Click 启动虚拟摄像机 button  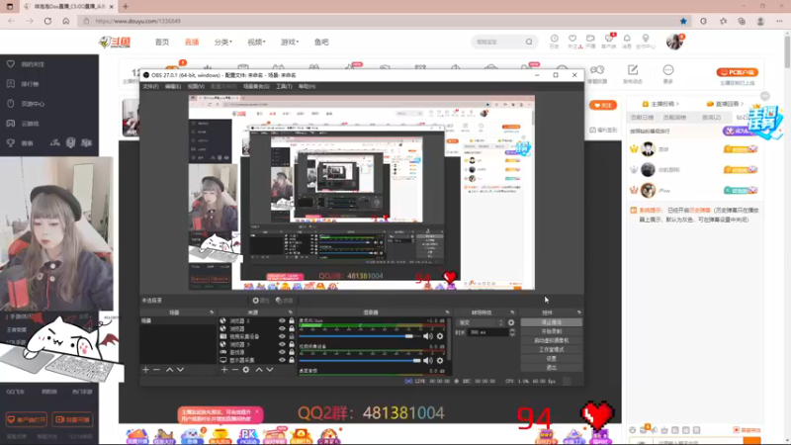click(552, 340)
